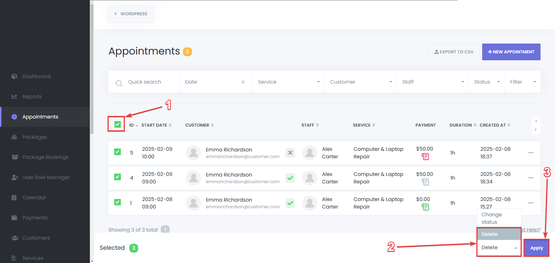This screenshot has width=555, height=263.
Task: Click the canceled status X icon on appointment 5
Action: pos(290,153)
